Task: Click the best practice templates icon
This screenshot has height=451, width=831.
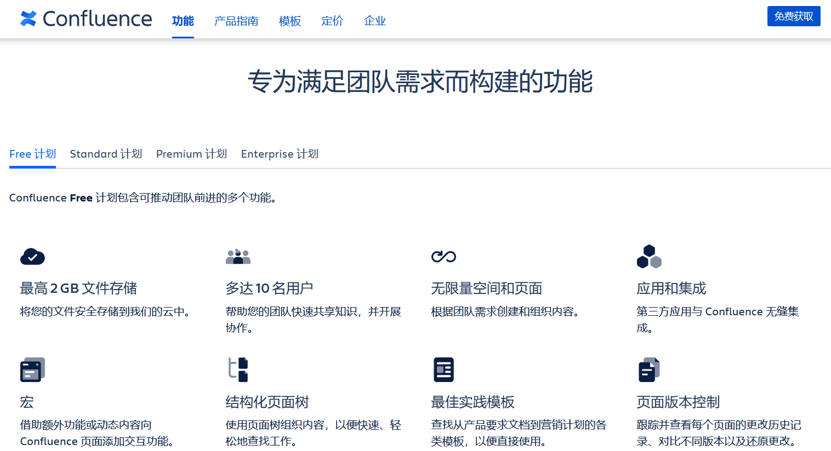Action: [443, 369]
